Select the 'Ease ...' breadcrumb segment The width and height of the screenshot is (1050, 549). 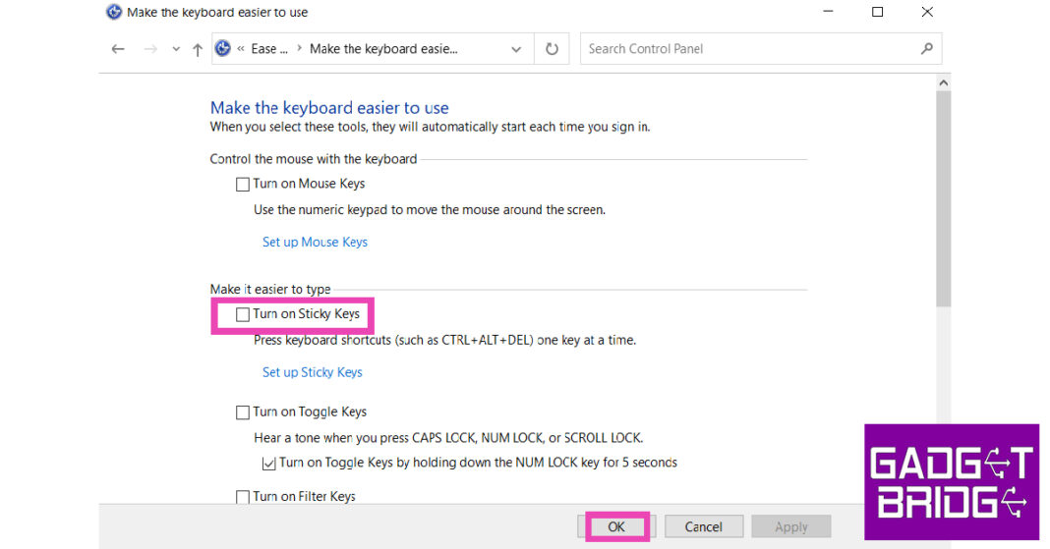click(x=269, y=49)
